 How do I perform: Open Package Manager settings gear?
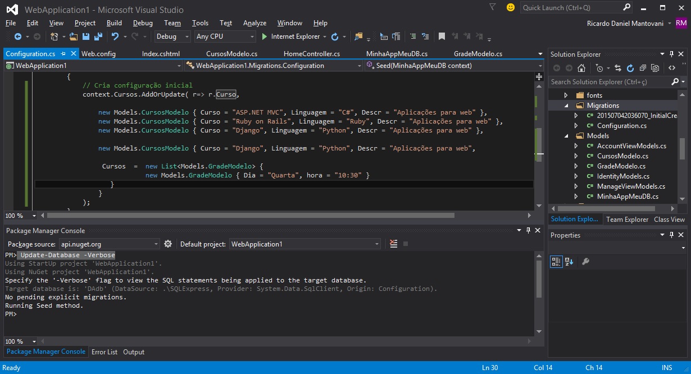click(167, 244)
